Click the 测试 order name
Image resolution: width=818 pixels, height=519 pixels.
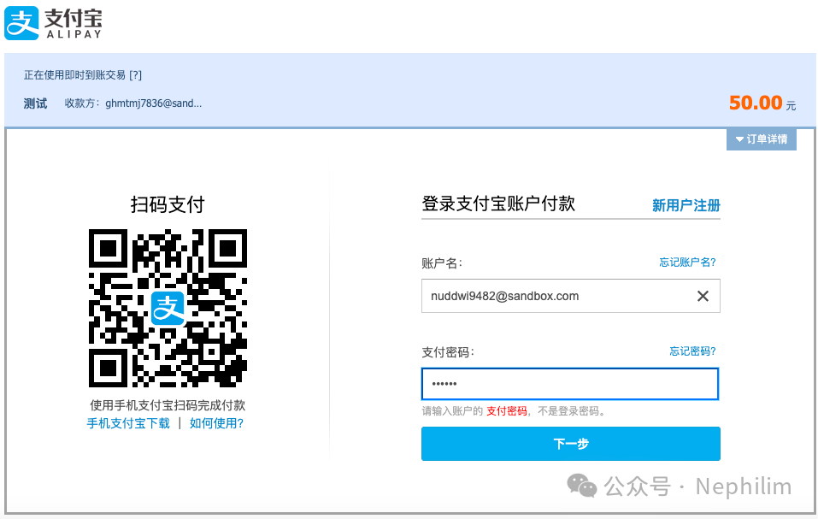[35, 103]
